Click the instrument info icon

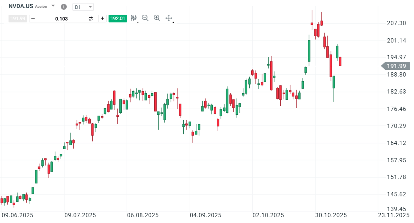pyautogui.click(x=64, y=7)
